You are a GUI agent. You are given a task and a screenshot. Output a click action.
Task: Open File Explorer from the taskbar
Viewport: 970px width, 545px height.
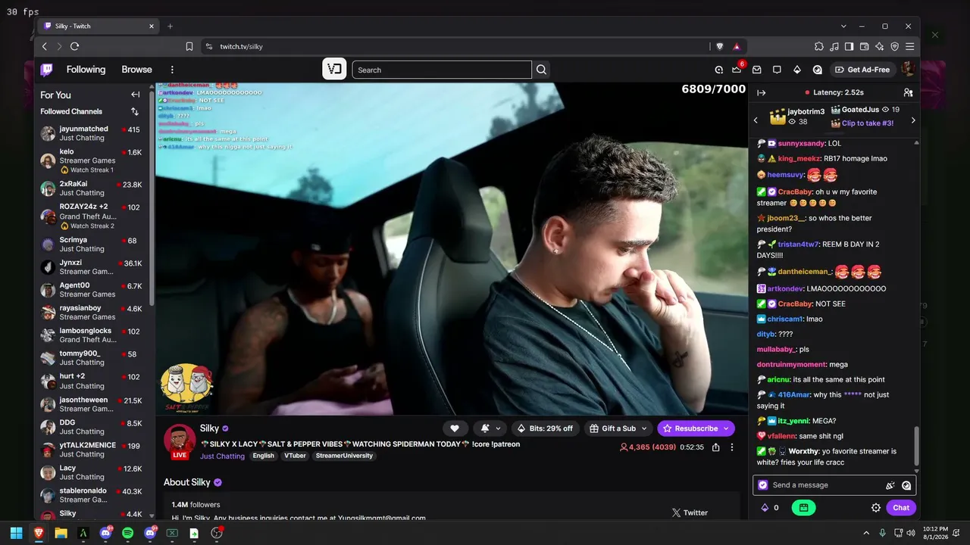tap(61, 533)
